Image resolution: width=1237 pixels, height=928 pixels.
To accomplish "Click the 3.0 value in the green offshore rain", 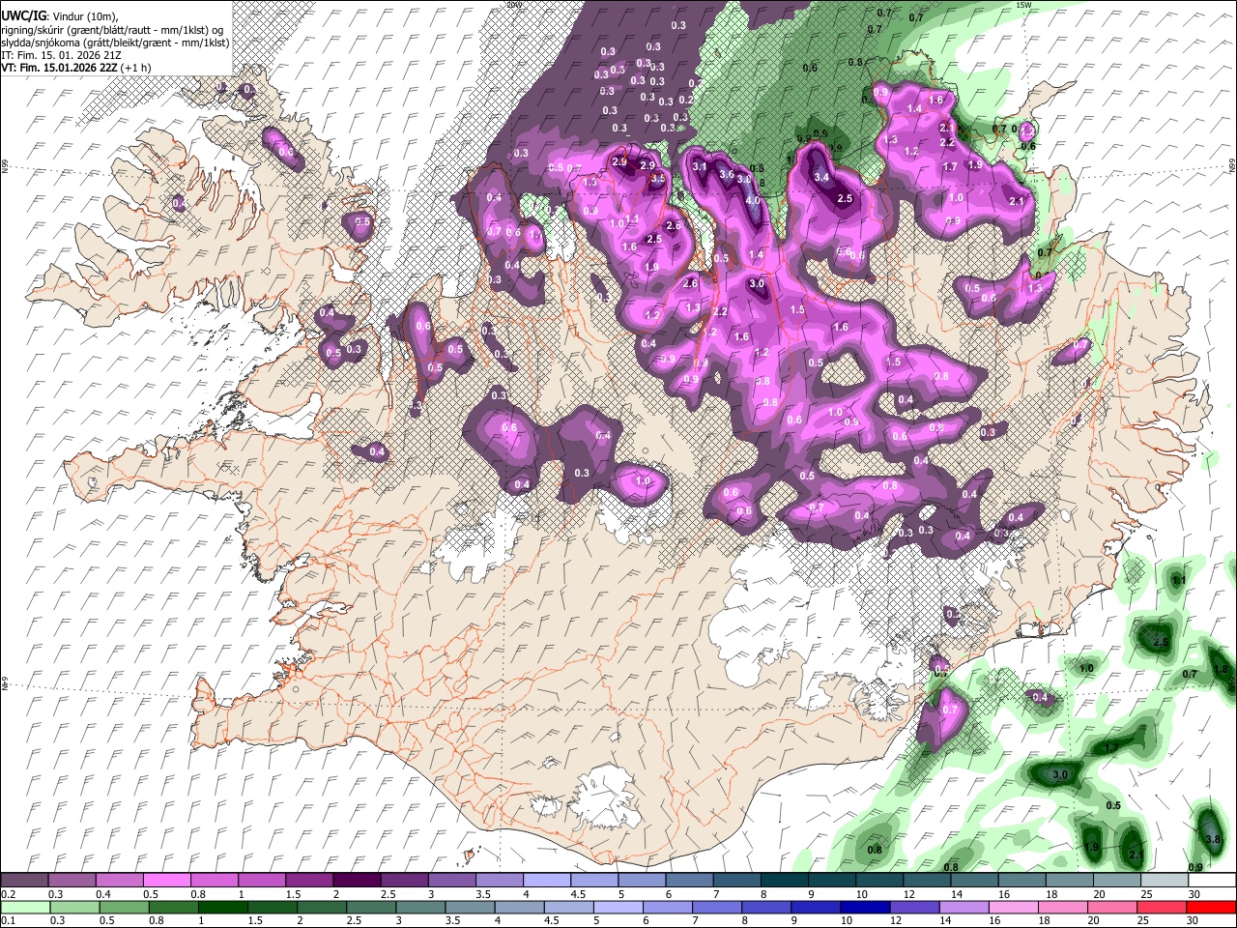I will (1059, 775).
